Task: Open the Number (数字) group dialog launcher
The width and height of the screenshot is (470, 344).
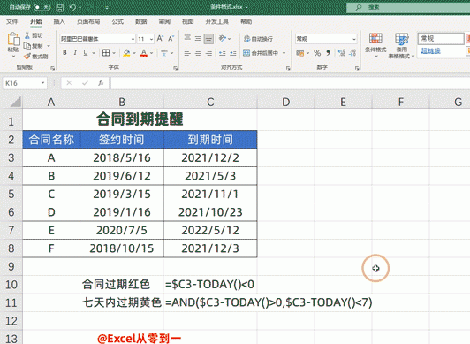Action: (357, 68)
